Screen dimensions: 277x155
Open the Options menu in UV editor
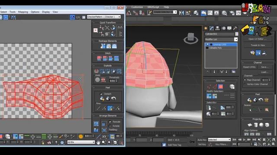point(35,12)
